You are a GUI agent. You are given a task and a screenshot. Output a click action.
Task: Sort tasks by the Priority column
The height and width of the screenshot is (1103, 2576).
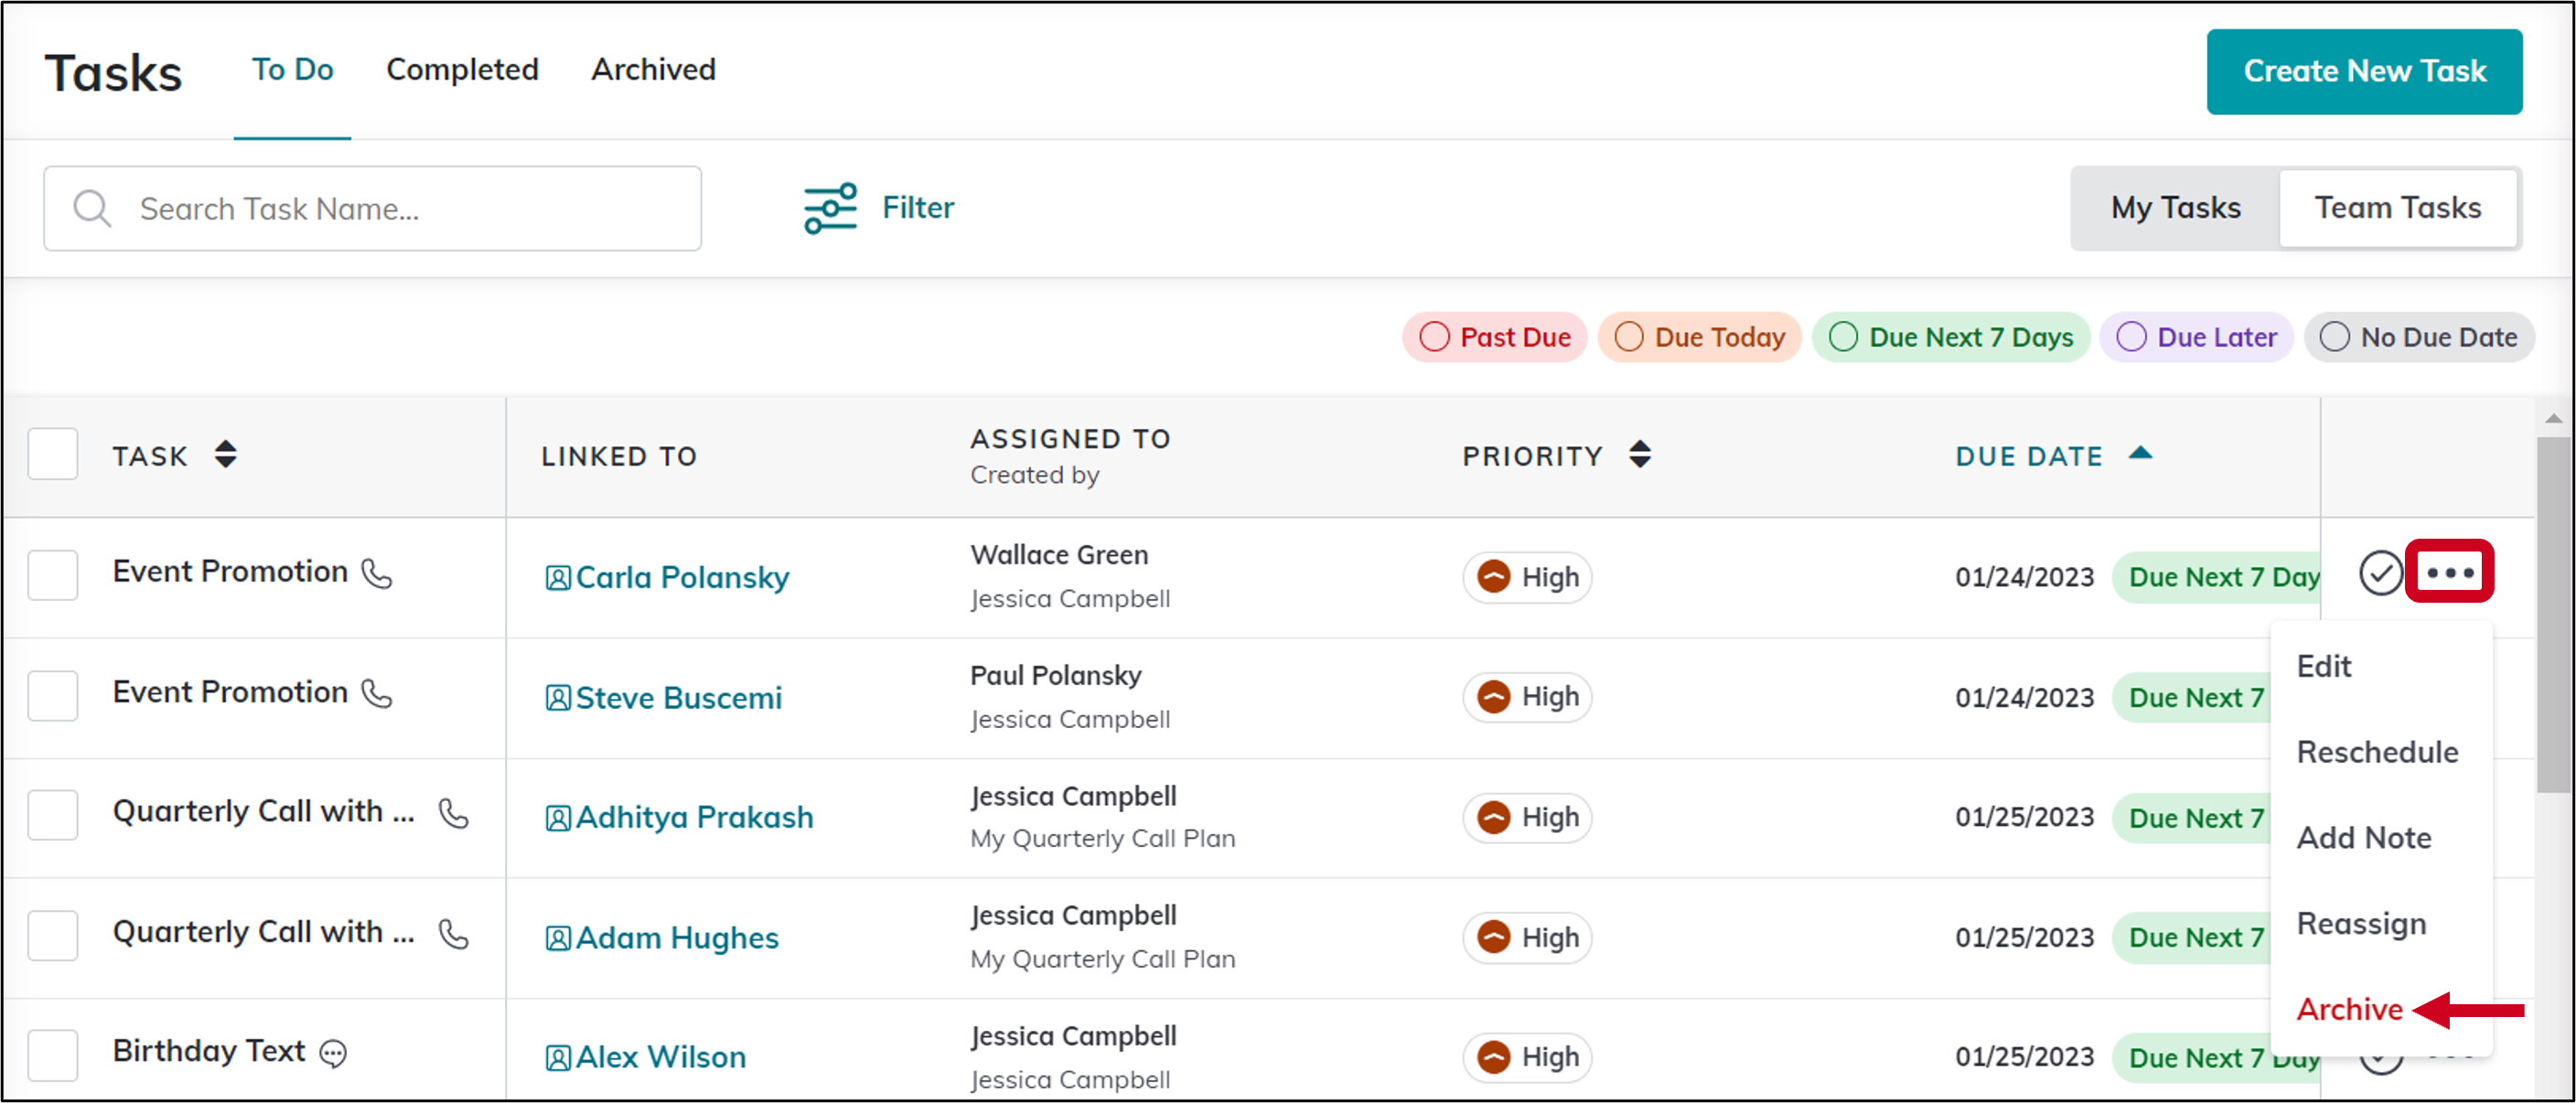coord(1640,454)
